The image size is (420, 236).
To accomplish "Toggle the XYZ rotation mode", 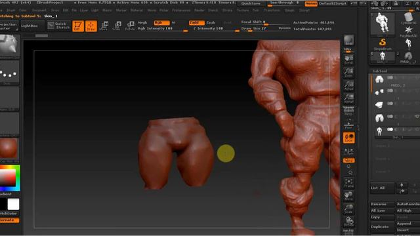I will pos(348,161).
